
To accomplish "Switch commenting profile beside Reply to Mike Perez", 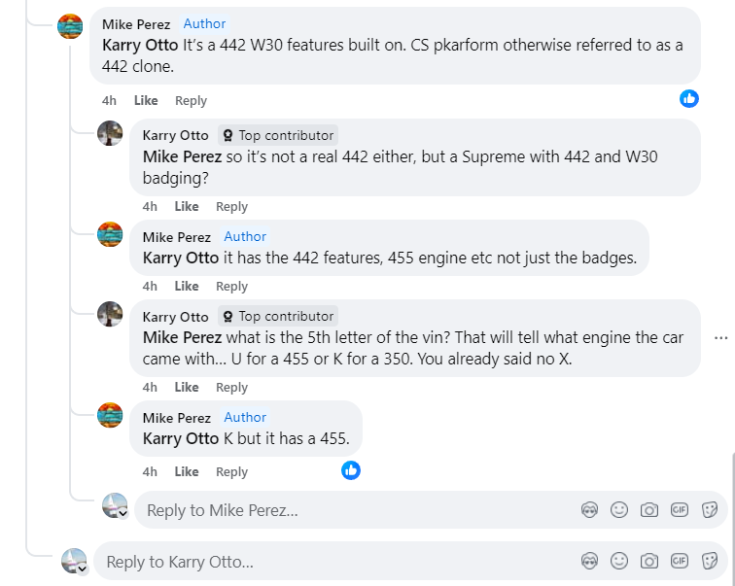I will click(x=116, y=506).
